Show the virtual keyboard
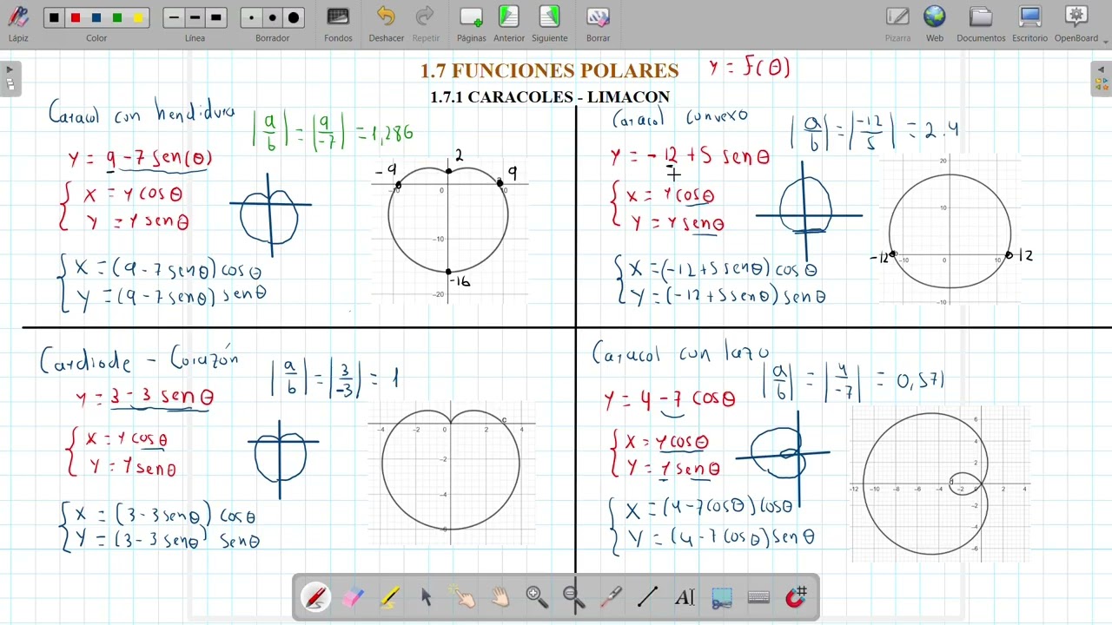The width and height of the screenshot is (1112, 625). [758, 597]
